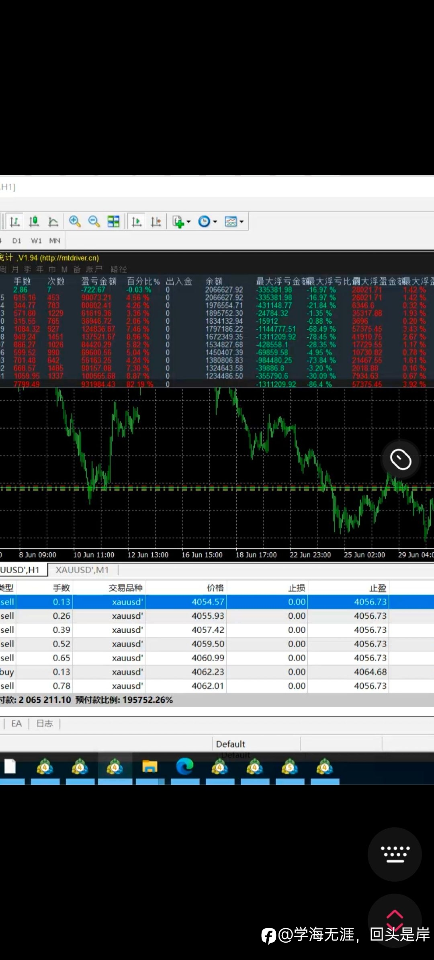Image resolution: width=434 pixels, height=960 pixels.
Task: Select the line chart icon
Action: [53, 222]
